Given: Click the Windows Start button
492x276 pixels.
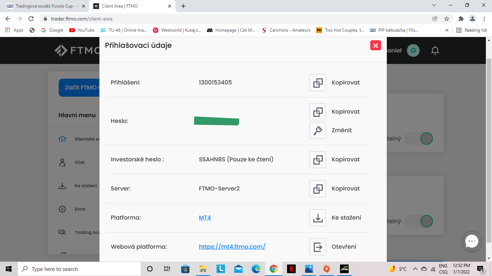Looking at the screenshot, I should tap(9, 269).
